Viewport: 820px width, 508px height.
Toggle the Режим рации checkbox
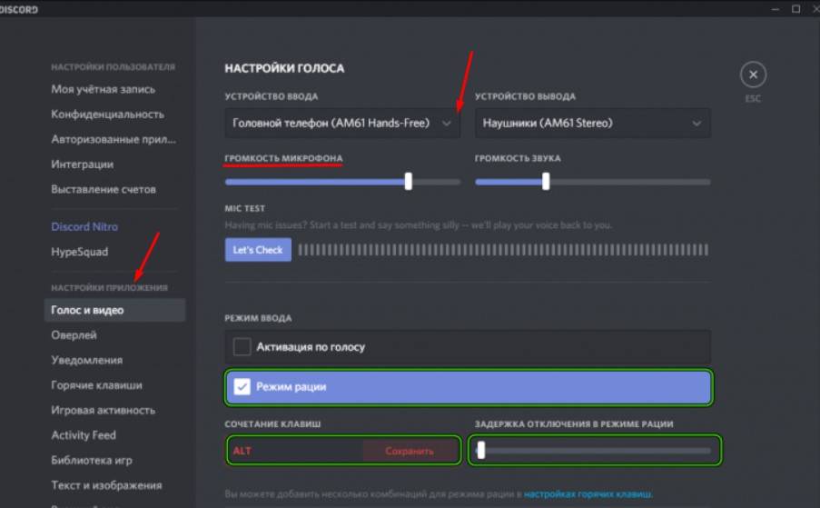(x=242, y=386)
